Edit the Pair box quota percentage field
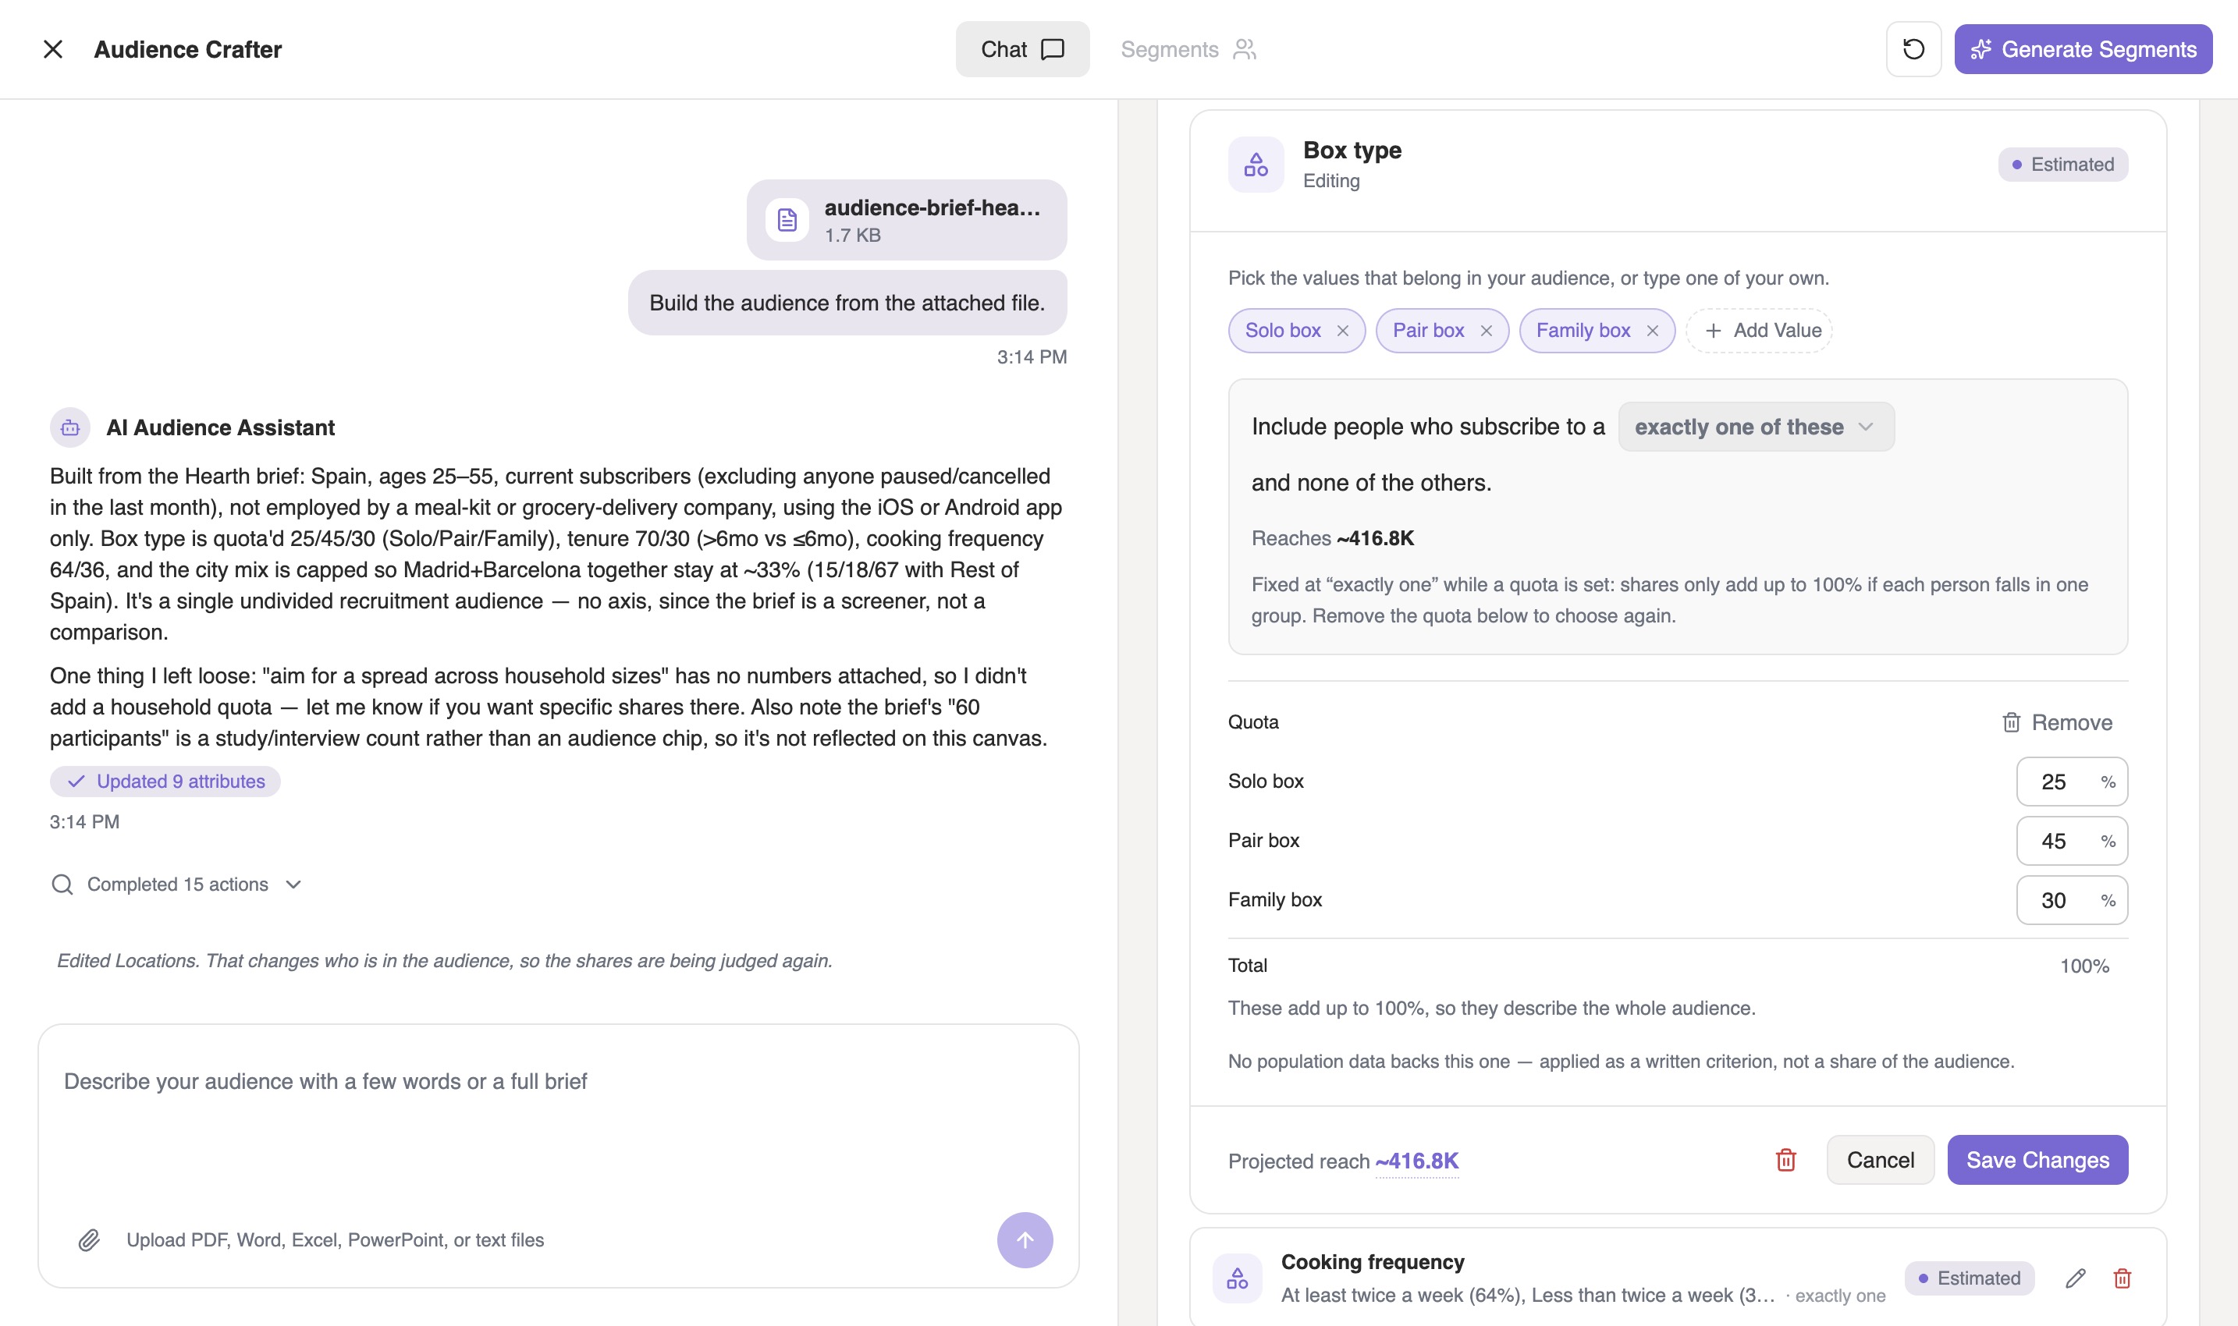 (2072, 841)
